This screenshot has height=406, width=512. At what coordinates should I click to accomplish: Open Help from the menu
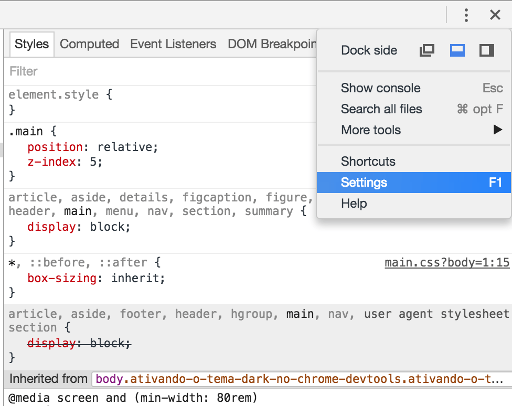pyautogui.click(x=414, y=203)
